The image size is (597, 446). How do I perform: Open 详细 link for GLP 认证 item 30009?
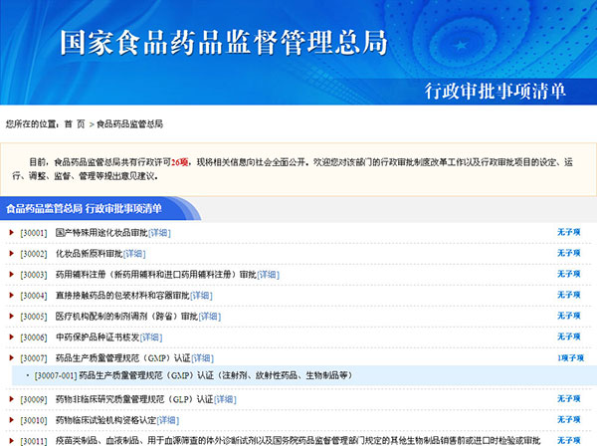[x=226, y=399]
